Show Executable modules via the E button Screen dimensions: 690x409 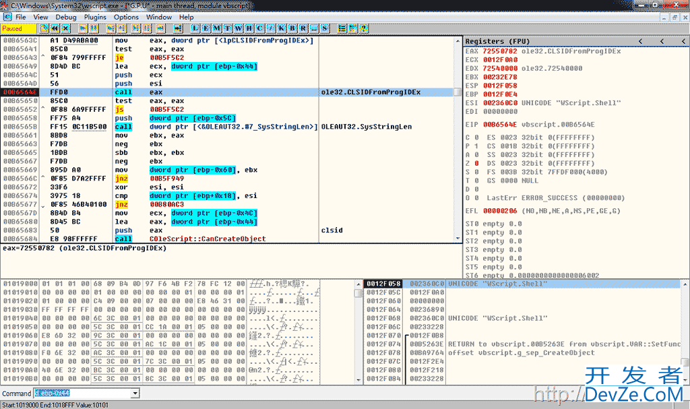(206, 28)
